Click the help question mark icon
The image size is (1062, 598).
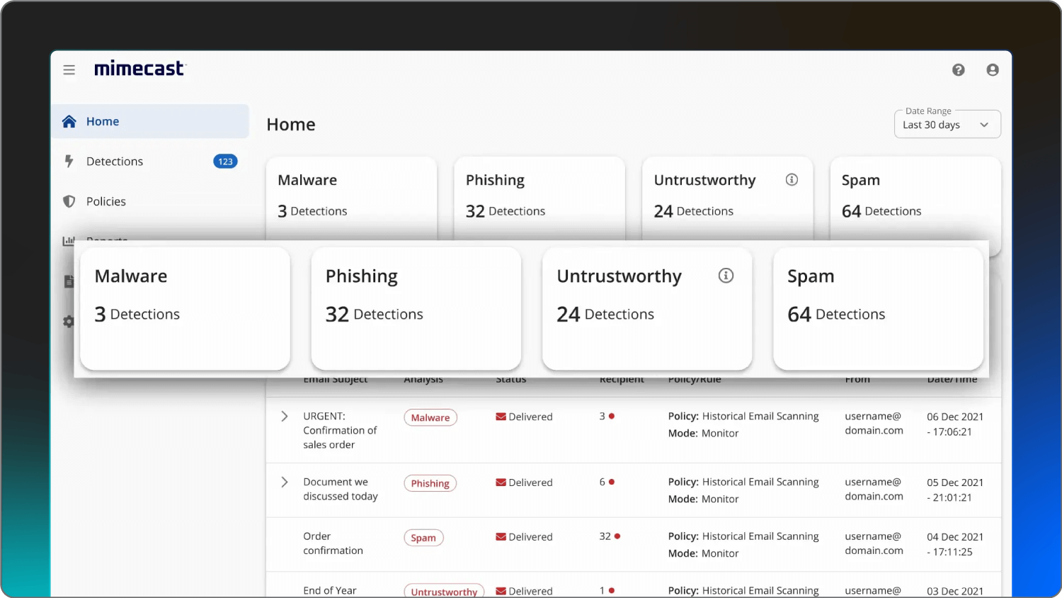(x=959, y=69)
